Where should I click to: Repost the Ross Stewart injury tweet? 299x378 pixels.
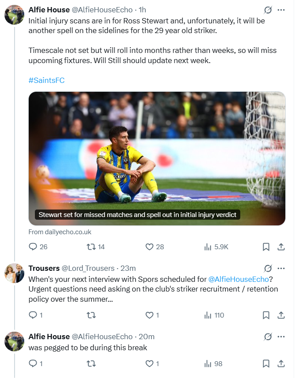tap(91, 247)
